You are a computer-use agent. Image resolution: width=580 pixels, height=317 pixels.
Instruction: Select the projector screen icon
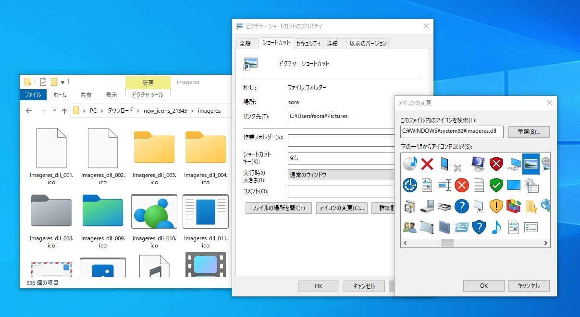coord(479,206)
